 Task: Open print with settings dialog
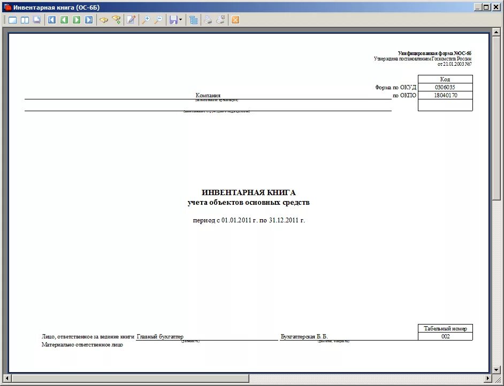(220, 20)
